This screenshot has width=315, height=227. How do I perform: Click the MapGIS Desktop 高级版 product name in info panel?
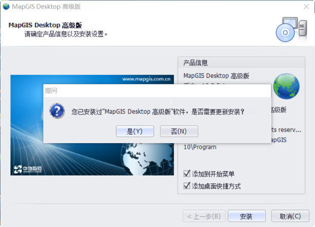click(x=216, y=76)
